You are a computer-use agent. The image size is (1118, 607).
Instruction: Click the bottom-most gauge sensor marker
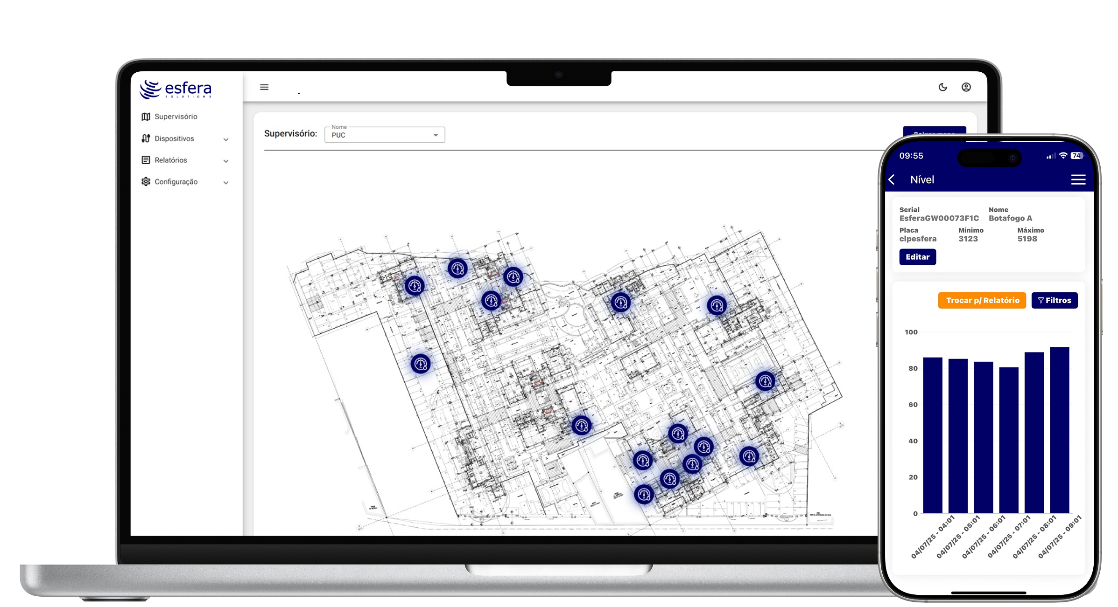point(644,494)
